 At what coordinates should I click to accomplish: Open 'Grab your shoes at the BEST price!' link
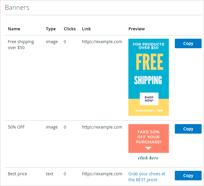point(147,177)
